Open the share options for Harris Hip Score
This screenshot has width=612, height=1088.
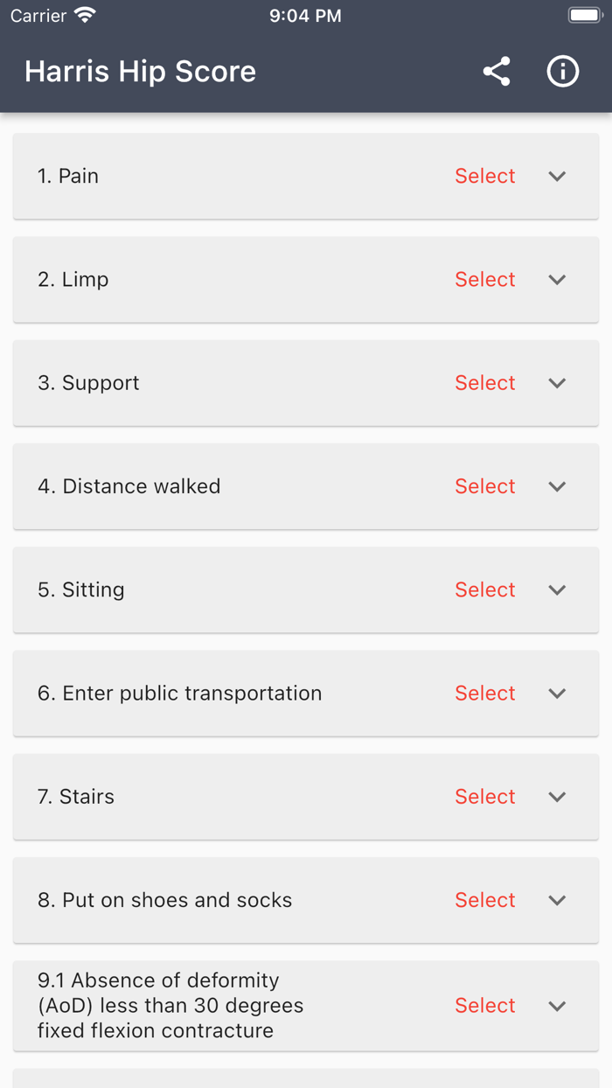tap(497, 72)
